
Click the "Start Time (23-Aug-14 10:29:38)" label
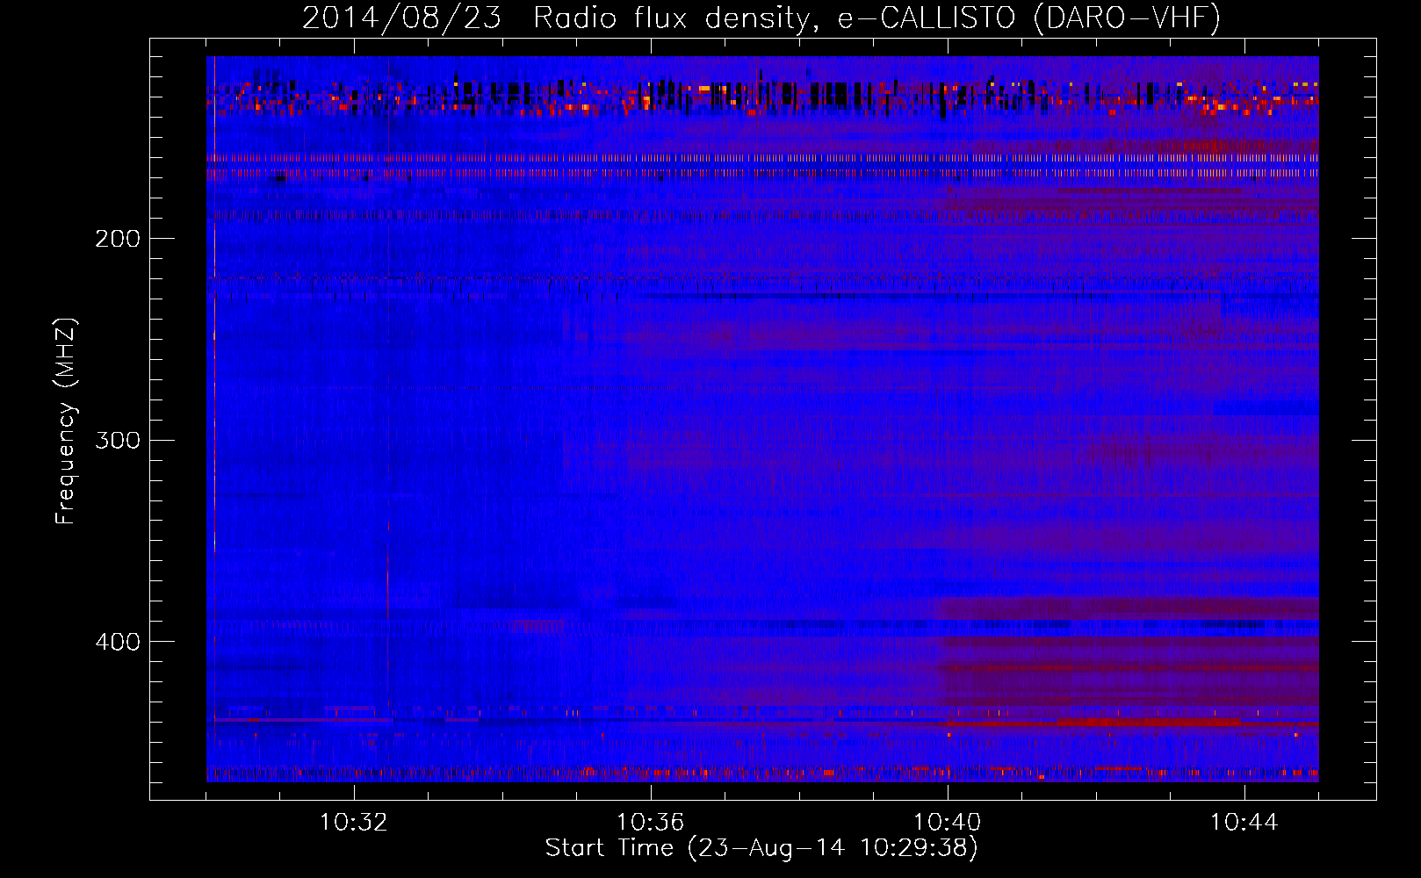(761, 848)
